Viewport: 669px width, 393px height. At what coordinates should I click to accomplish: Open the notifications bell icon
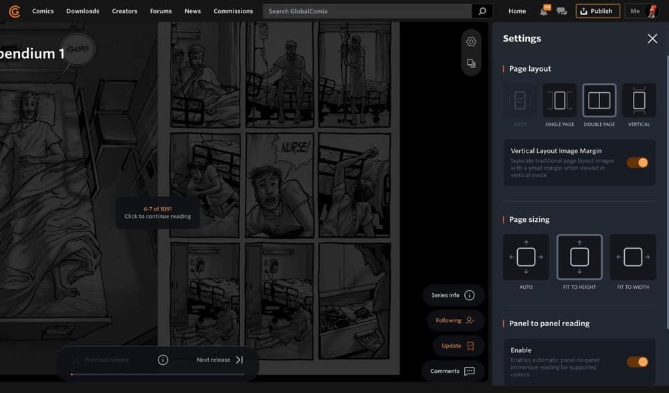tap(544, 11)
